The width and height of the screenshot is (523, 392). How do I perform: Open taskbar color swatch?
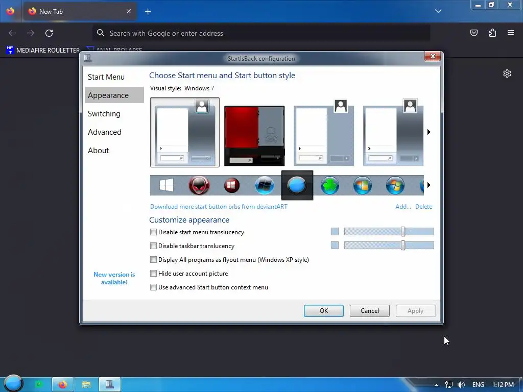point(335,246)
